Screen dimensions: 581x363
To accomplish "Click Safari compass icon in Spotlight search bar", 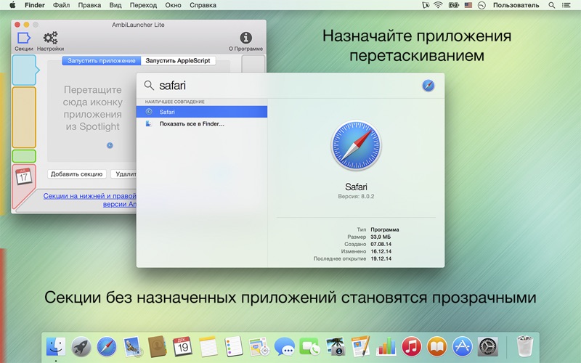I will pos(428,86).
